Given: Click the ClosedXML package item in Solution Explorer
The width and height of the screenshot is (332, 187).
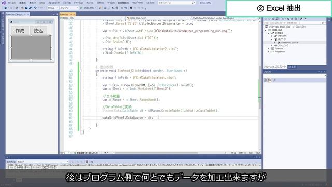Looking at the screenshot, I should tap(289, 43).
